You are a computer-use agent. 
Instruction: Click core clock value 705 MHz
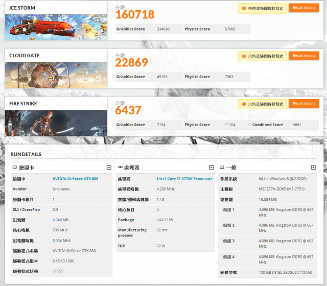(x=60, y=230)
